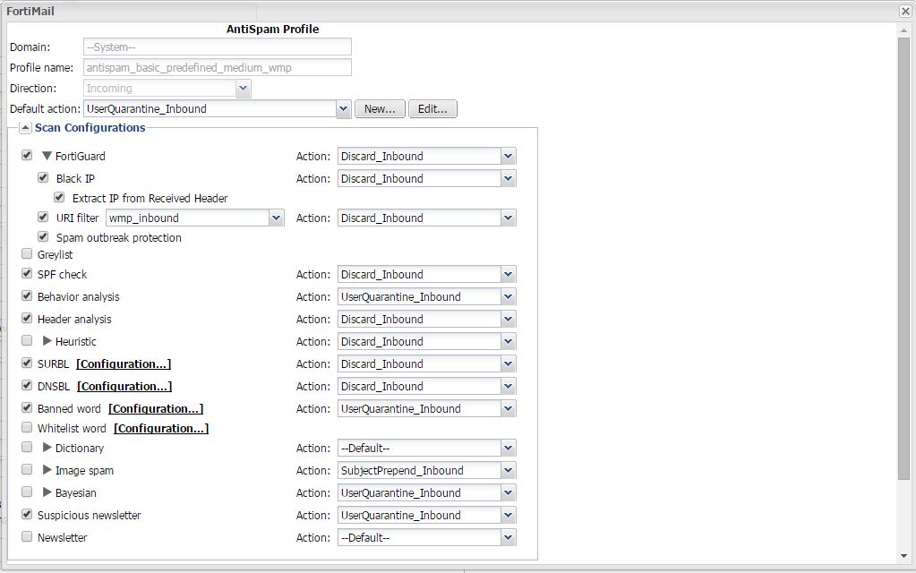The height and width of the screenshot is (573, 916).
Task: Enable the Dictionary checkbox
Action: [x=27, y=448]
